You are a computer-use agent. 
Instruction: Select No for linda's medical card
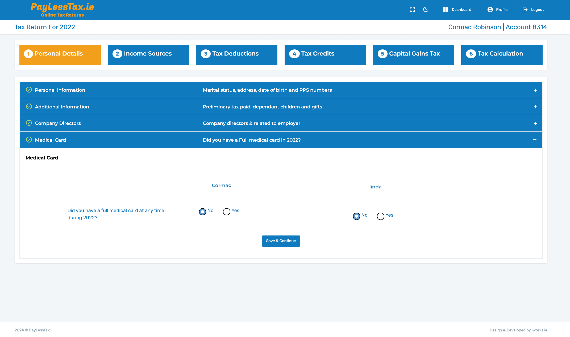(x=356, y=216)
